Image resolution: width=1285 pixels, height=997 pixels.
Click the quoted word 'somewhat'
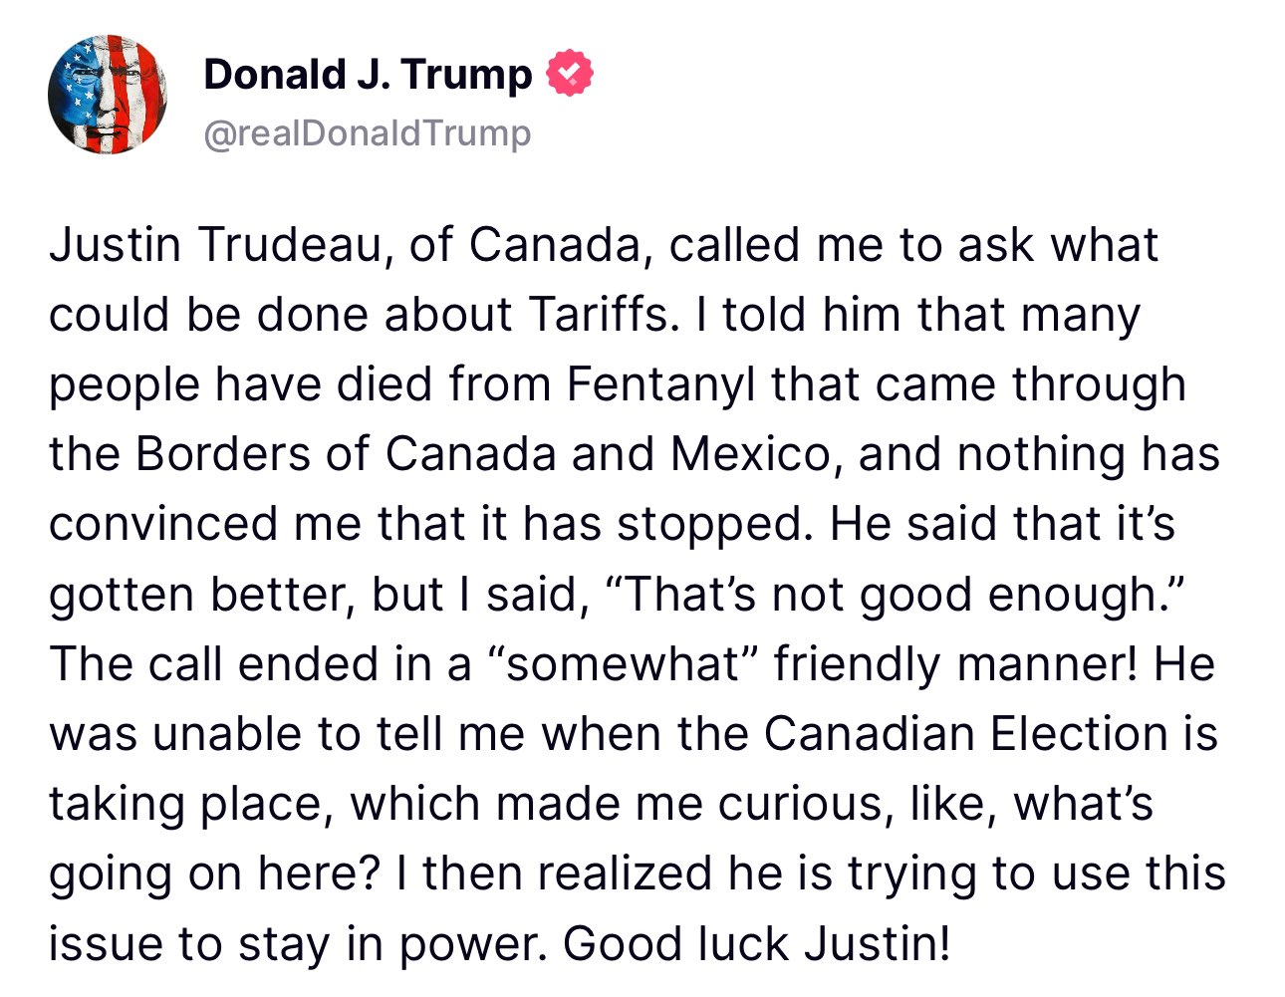coord(623,664)
